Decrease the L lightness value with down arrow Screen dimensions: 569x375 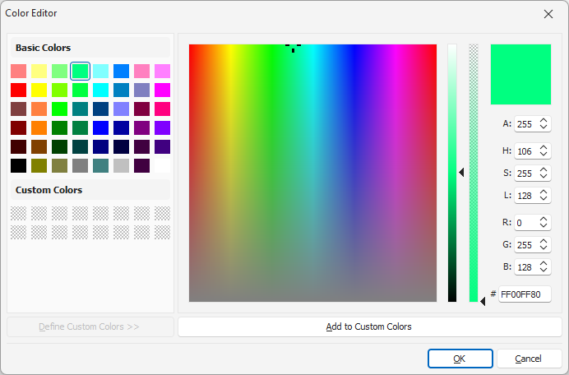[544, 198]
